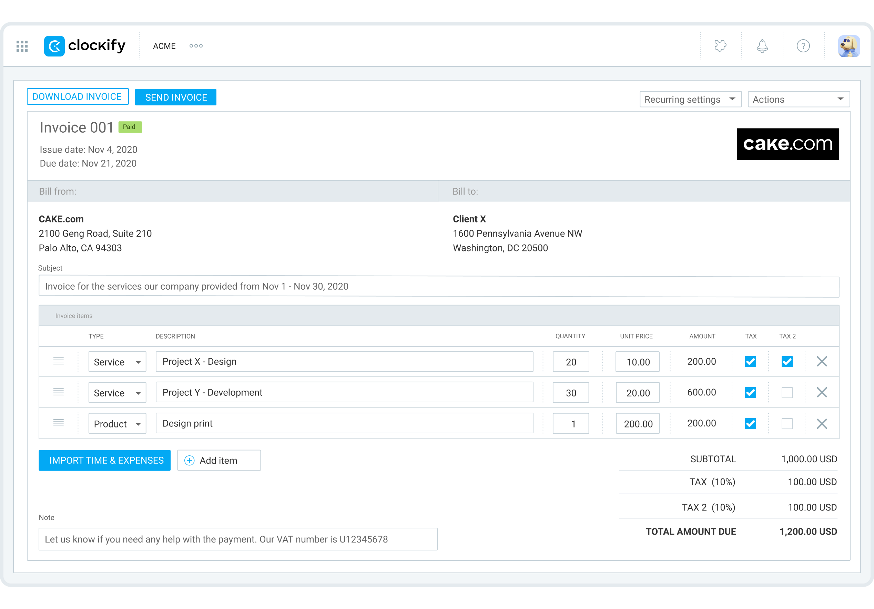The image size is (874, 609).
Task: Open the three-dot menu next to ACME
Action: (x=196, y=46)
